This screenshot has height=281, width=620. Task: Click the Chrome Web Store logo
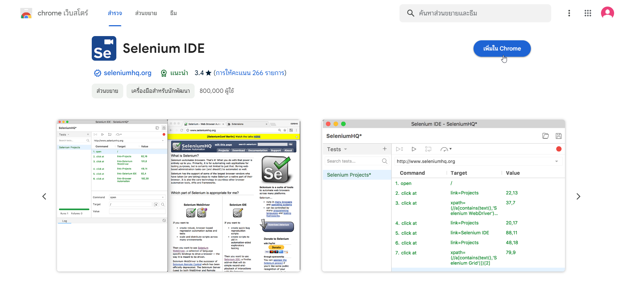(26, 13)
